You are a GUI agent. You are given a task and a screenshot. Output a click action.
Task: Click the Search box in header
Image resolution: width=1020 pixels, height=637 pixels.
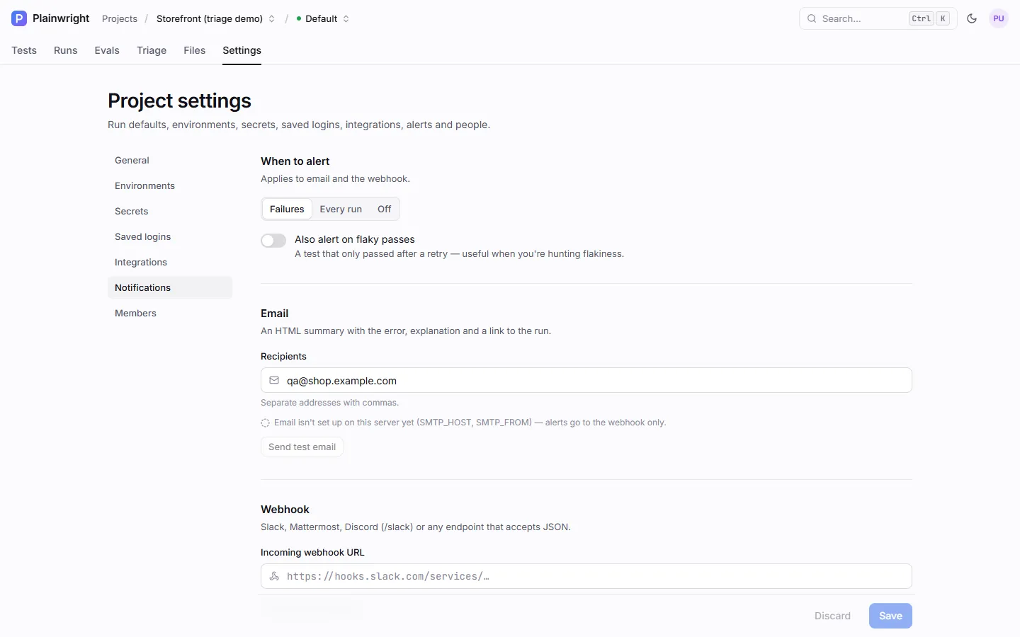878,18
